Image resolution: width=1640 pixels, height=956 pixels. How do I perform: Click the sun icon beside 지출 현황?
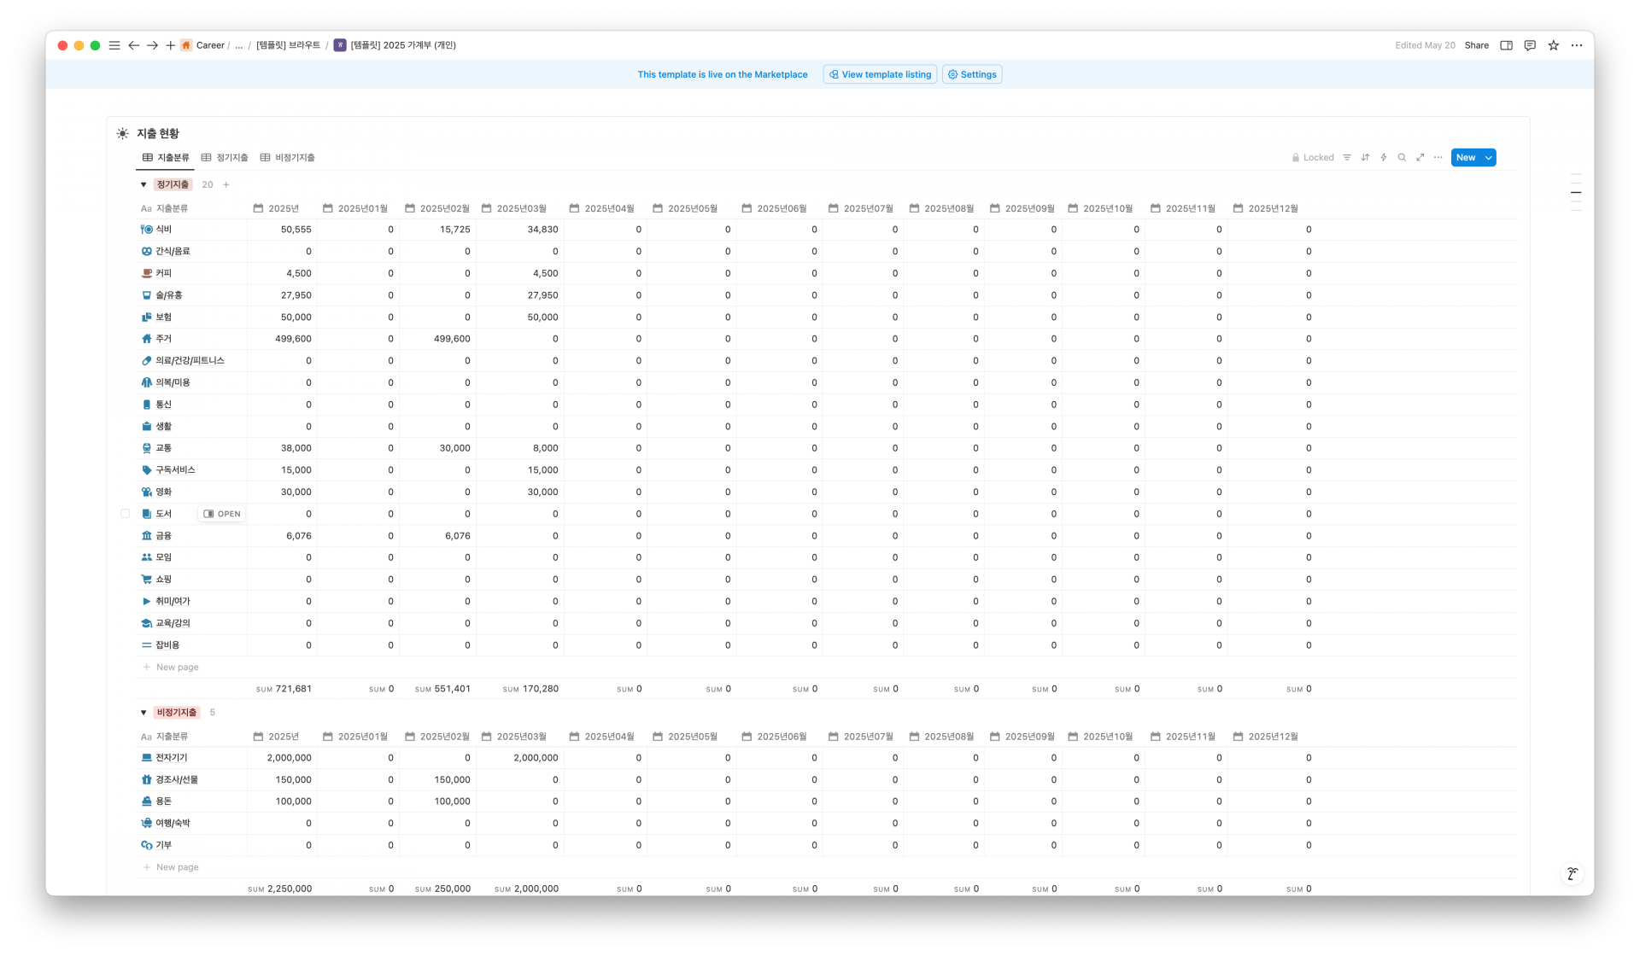[123, 133]
